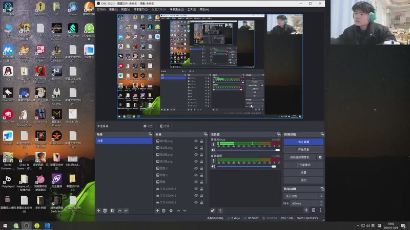Click the sources list vertical scrollbar
Screen dimensions: 410x230
click(x=207, y=160)
